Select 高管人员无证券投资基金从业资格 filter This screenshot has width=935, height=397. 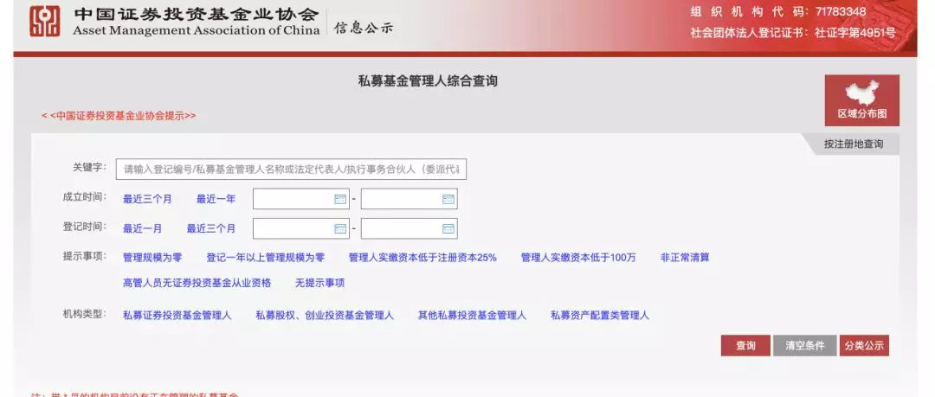[x=197, y=283]
